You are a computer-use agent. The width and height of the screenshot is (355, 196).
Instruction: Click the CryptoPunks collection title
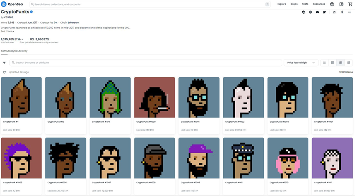[x=15, y=12]
